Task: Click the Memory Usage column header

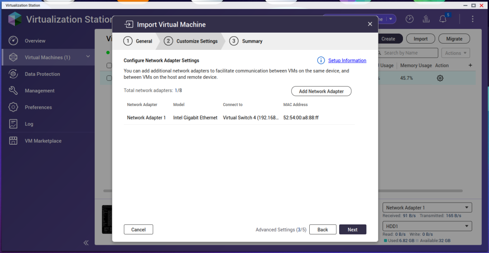Action: 416,66
